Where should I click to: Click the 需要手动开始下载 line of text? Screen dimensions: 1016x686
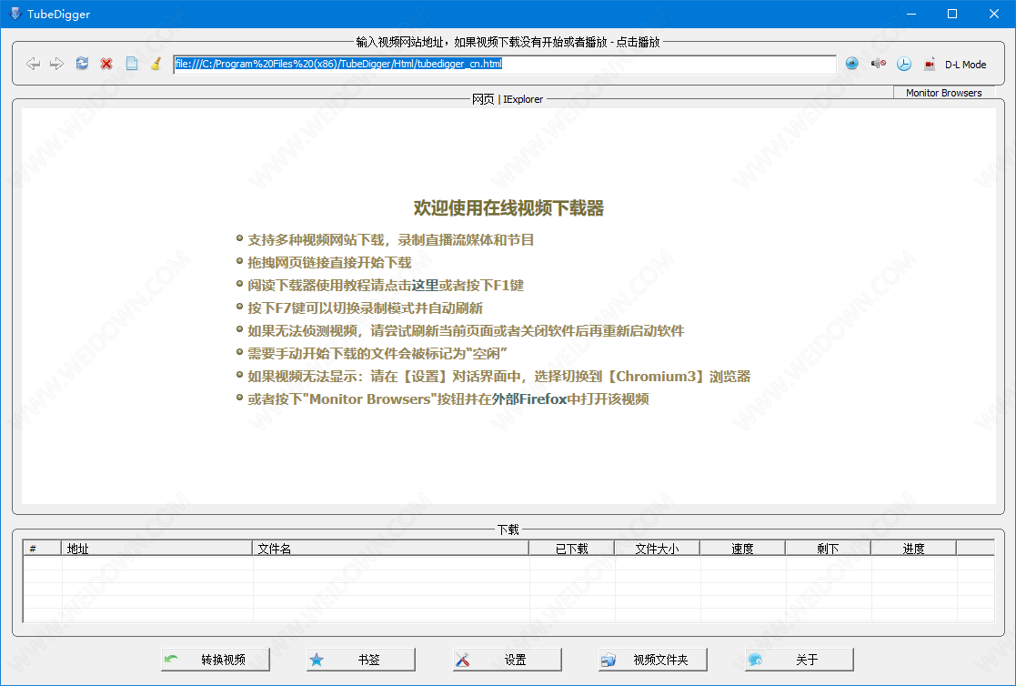(377, 353)
